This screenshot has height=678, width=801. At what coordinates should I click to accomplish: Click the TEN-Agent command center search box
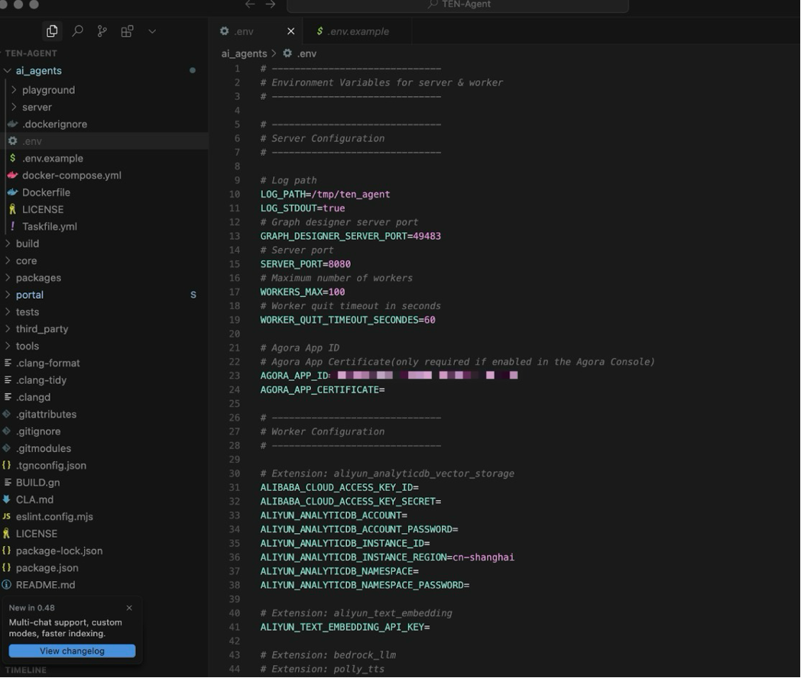click(459, 5)
